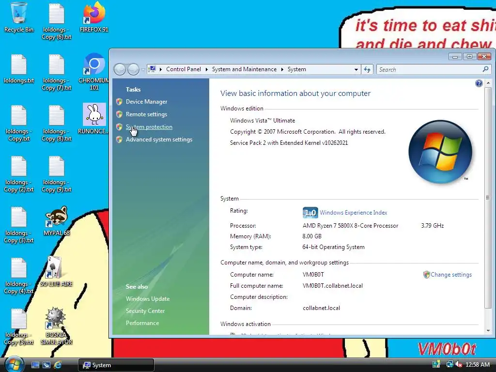Image resolution: width=496 pixels, height=372 pixels.
Task: Open the FIREFOX 91 desktop shortcut
Action: click(x=94, y=17)
